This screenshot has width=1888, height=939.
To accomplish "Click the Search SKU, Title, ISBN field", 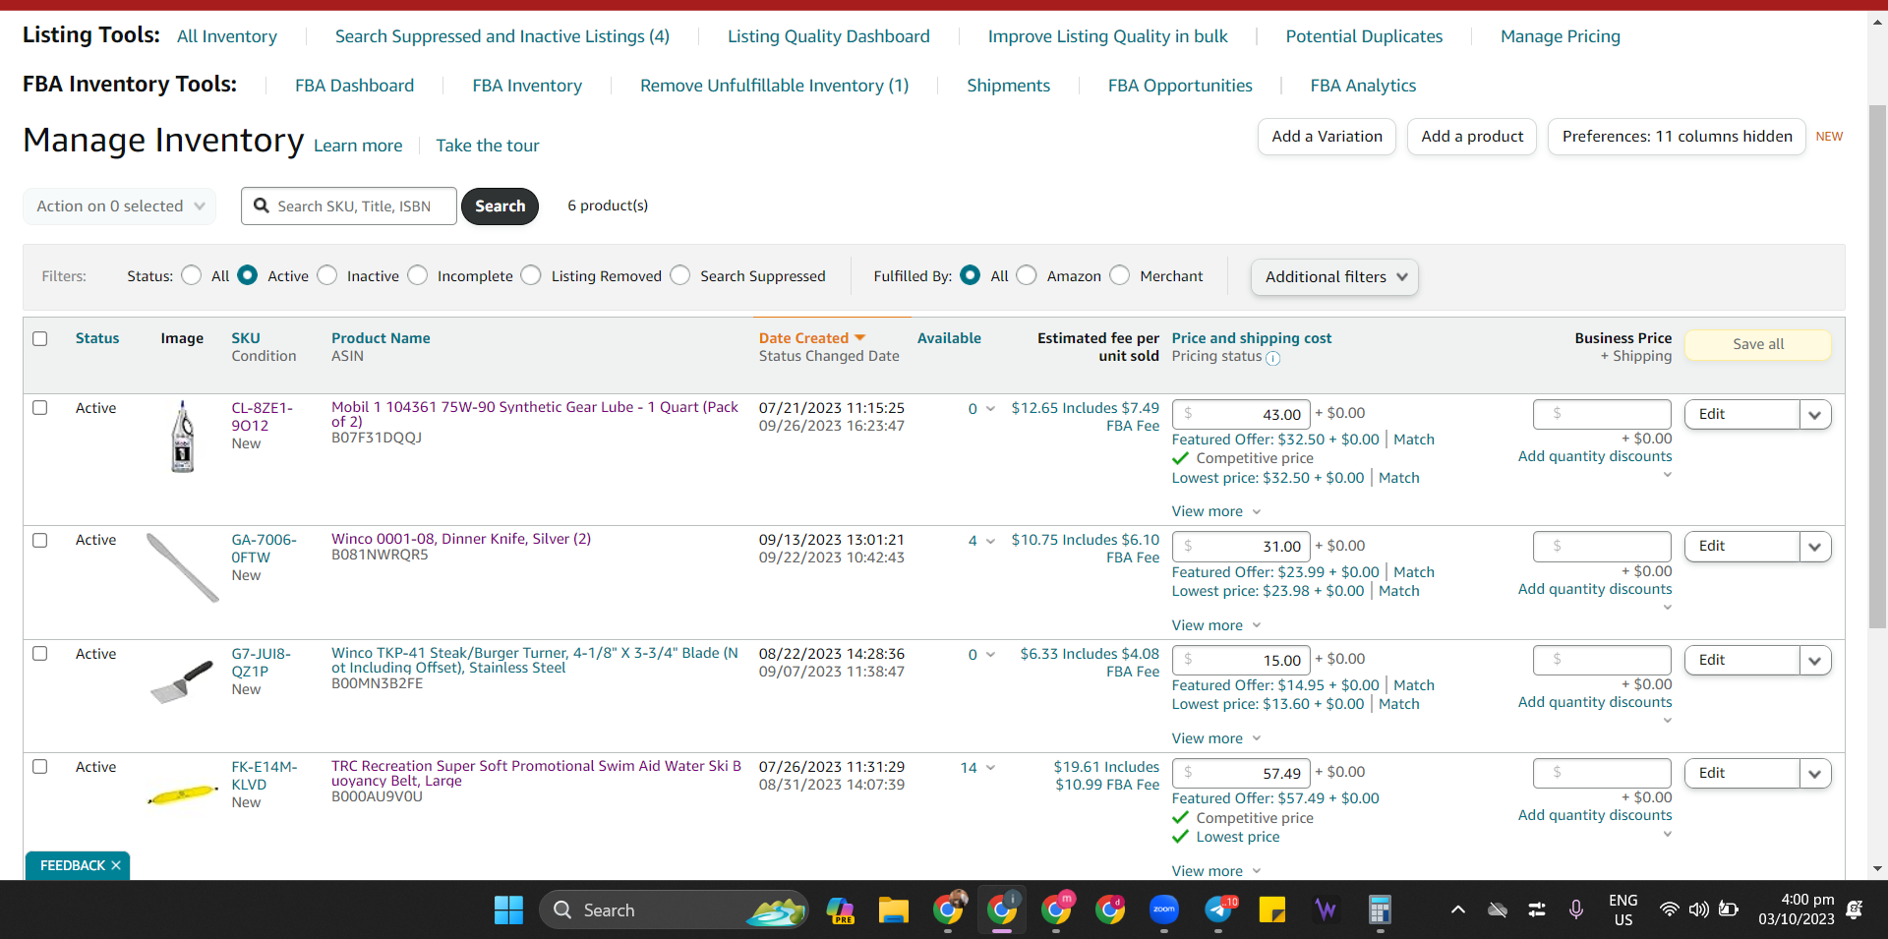I will click(349, 206).
